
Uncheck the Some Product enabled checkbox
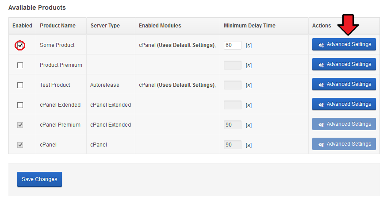(20, 46)
